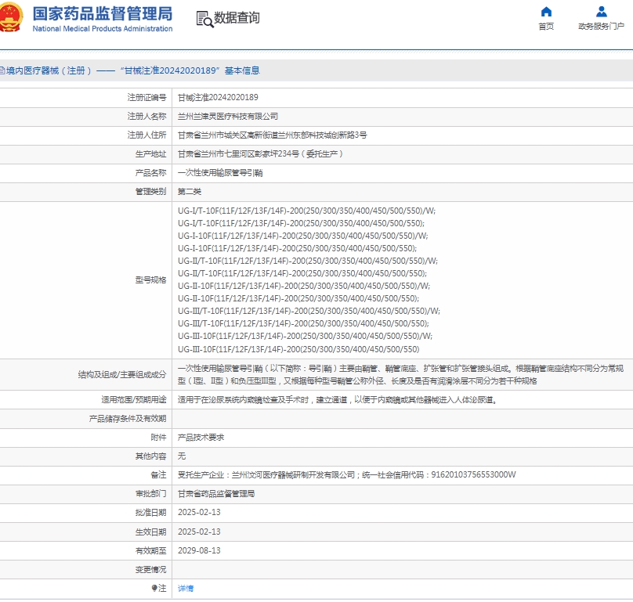Click the 注册人住所 address value

(x=272, y=135)
